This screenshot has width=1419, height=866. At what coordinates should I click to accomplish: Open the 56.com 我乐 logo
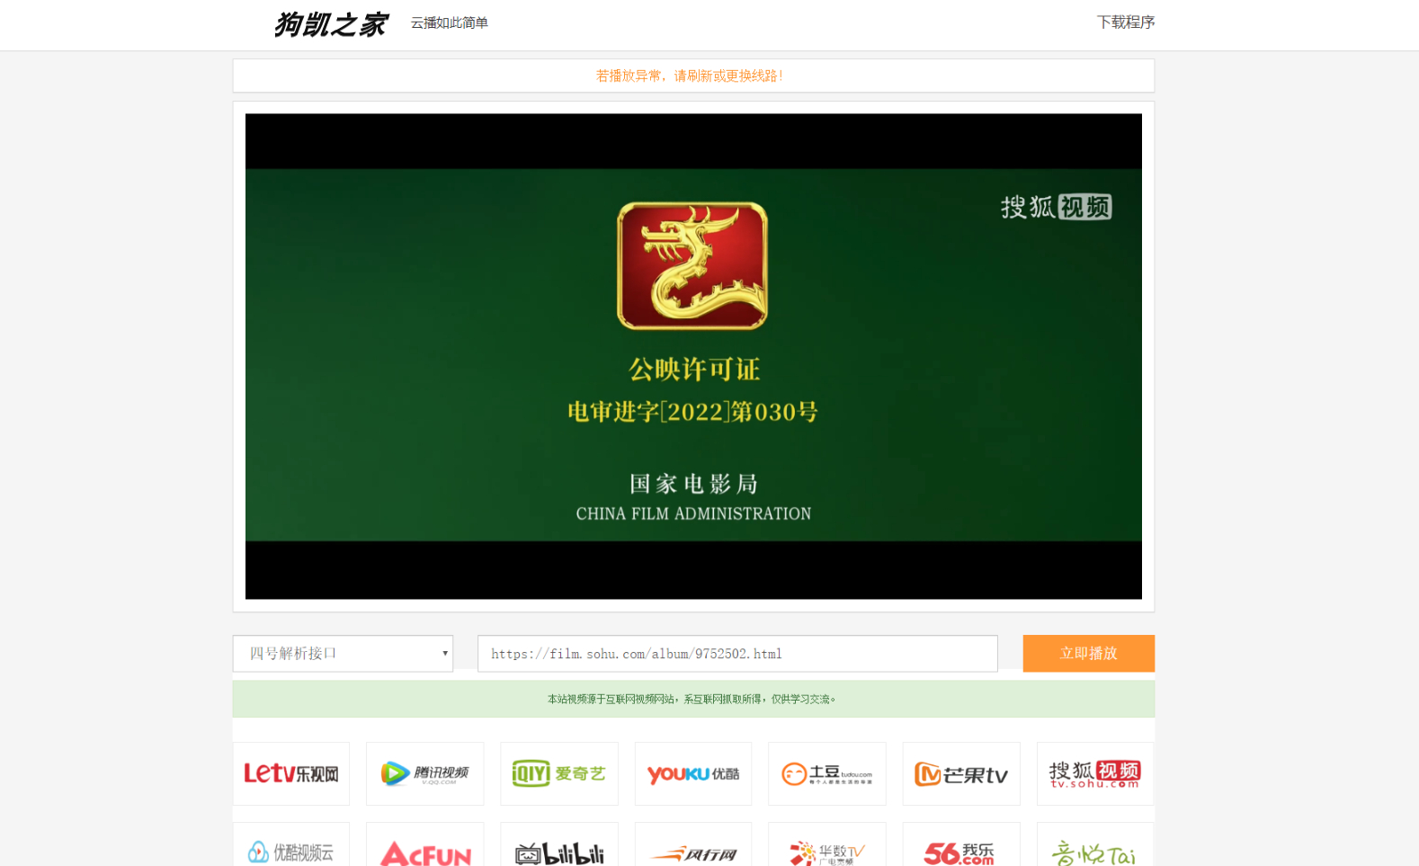(x=961, y=845)
